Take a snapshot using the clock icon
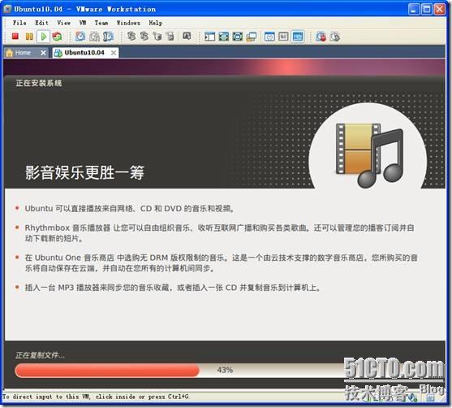The width and height of the screenshot is (452, 408). [80, 37]
